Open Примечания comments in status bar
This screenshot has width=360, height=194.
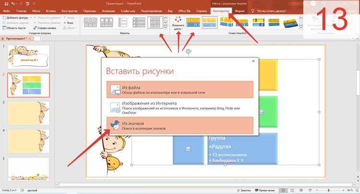click(x=265, y=190)
